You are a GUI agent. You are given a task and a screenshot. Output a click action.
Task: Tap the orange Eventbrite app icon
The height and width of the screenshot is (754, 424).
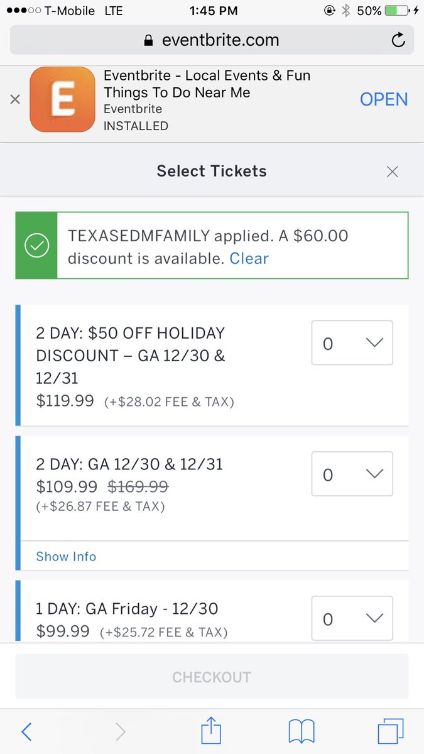(62, 100)
